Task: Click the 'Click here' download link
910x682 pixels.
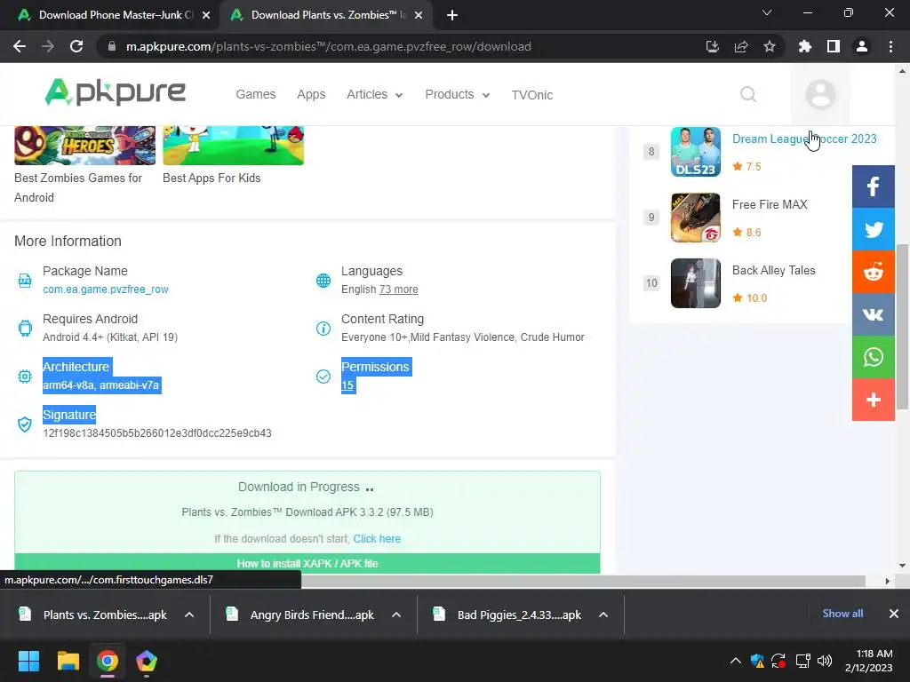Action: 377,539
